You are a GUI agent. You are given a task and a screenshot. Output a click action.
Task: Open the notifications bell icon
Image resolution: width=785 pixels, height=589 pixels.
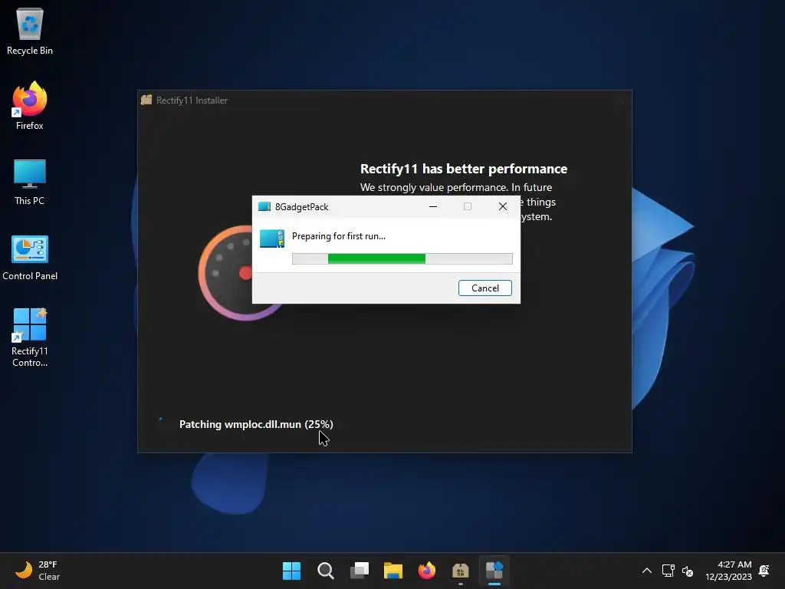[764, 571]
